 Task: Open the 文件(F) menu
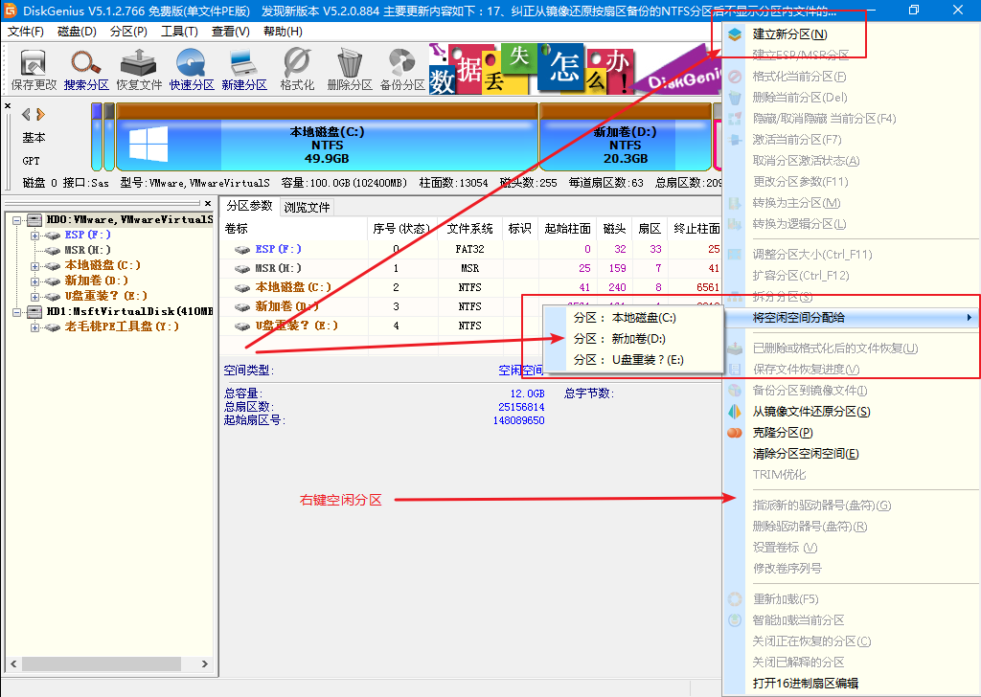pos(26,32)
